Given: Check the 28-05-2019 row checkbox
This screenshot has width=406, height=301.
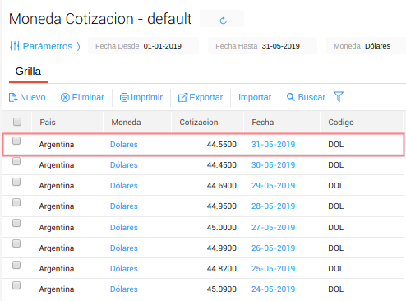Looking at the screenshot, I should [16, 202].
